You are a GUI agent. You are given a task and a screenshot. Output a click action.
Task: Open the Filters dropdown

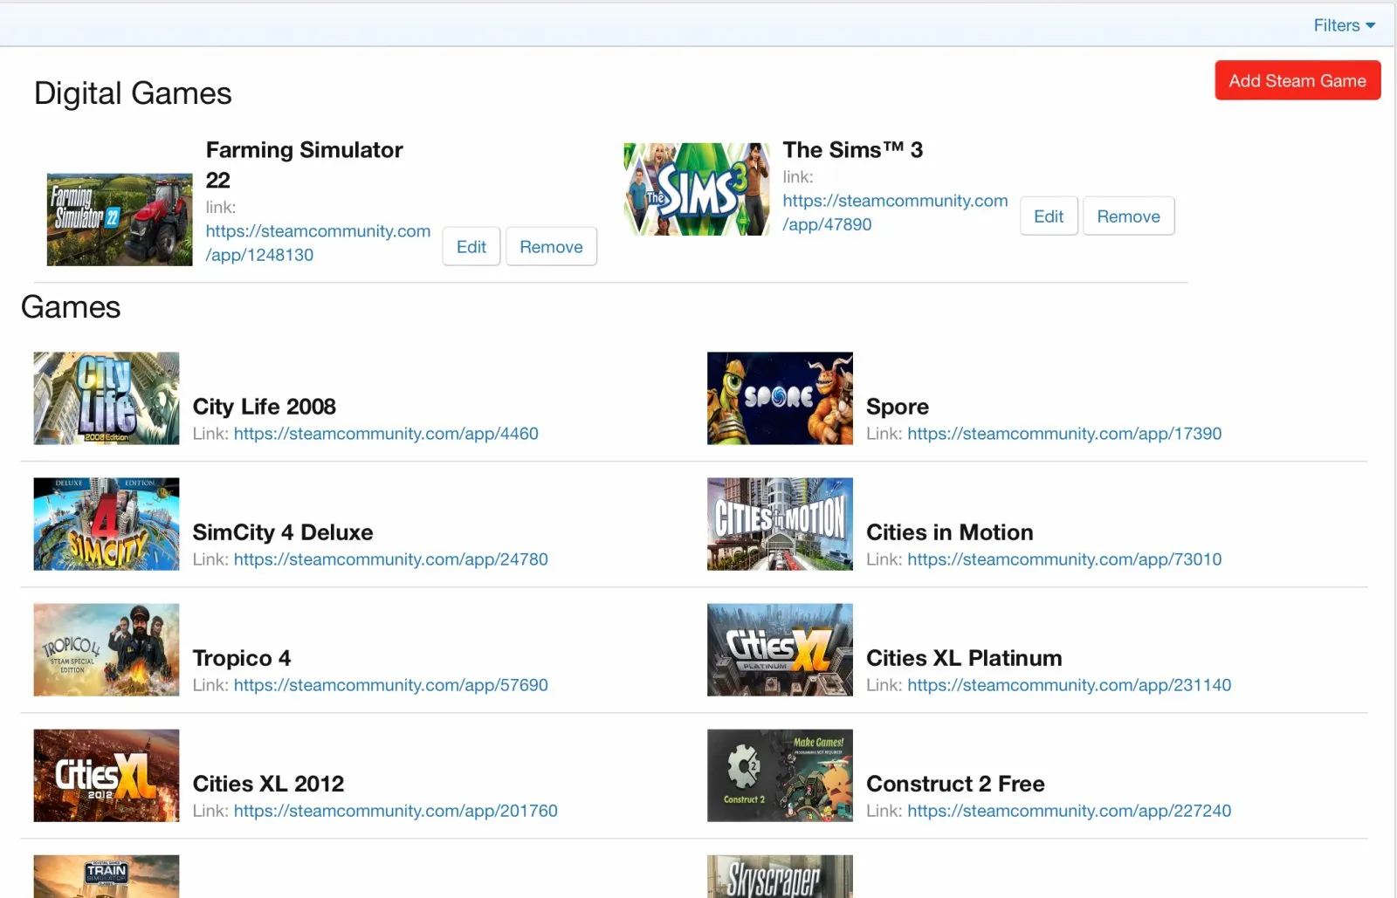(x=1344, y=25)
